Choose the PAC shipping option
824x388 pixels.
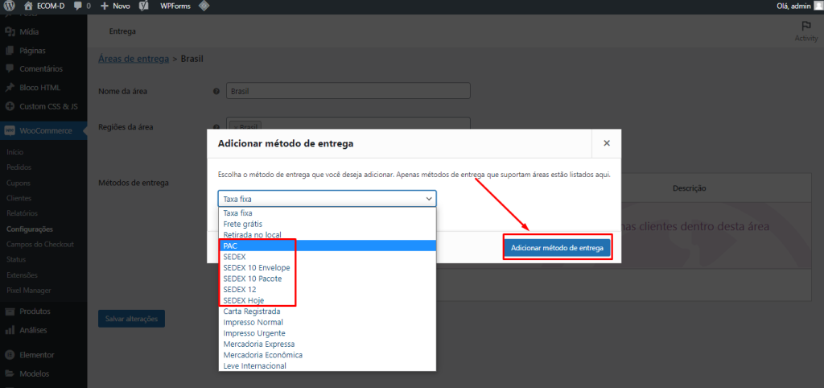click(327, 246)
